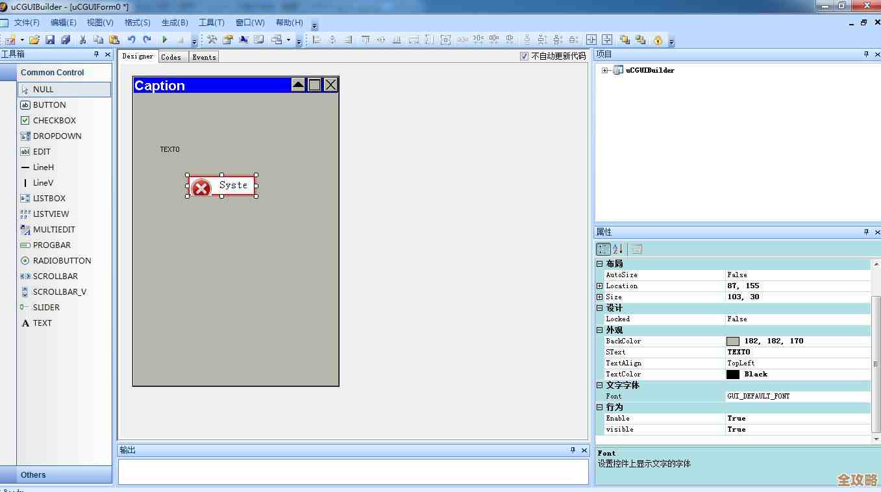Click the BackColor gray color swatch
881x492 pixels.
coord(733,341)
